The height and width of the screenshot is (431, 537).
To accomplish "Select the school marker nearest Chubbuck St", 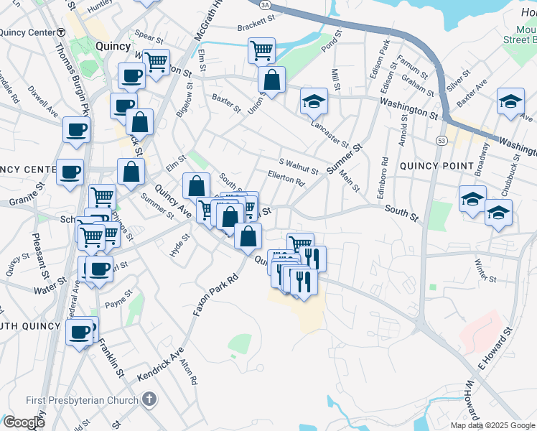I will pos(498,213).
